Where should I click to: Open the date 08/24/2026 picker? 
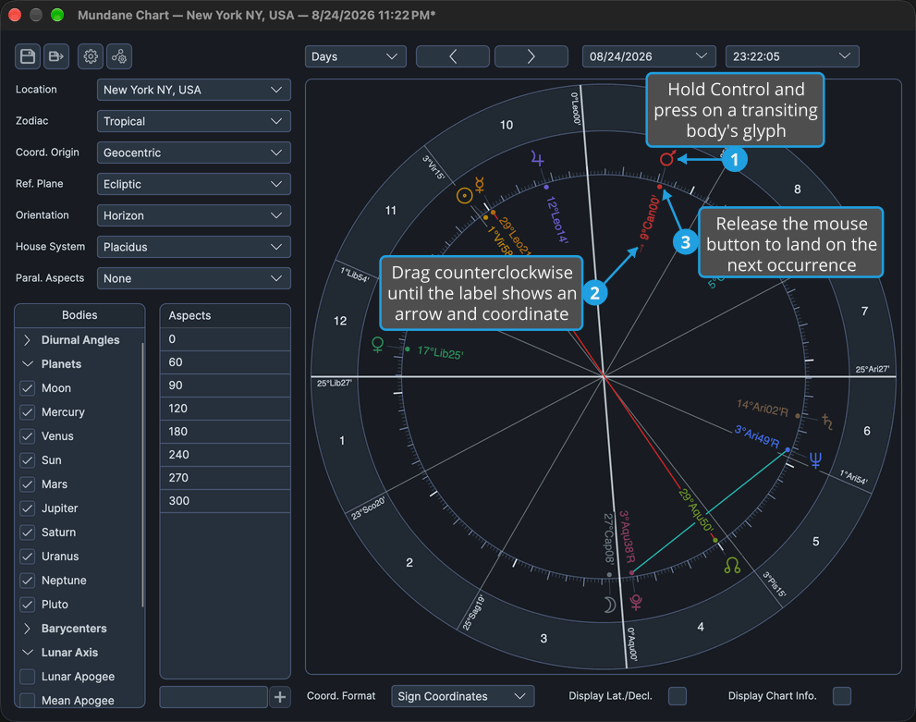coord(649,56)
